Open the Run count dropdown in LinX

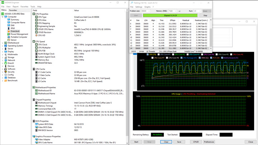200,11
